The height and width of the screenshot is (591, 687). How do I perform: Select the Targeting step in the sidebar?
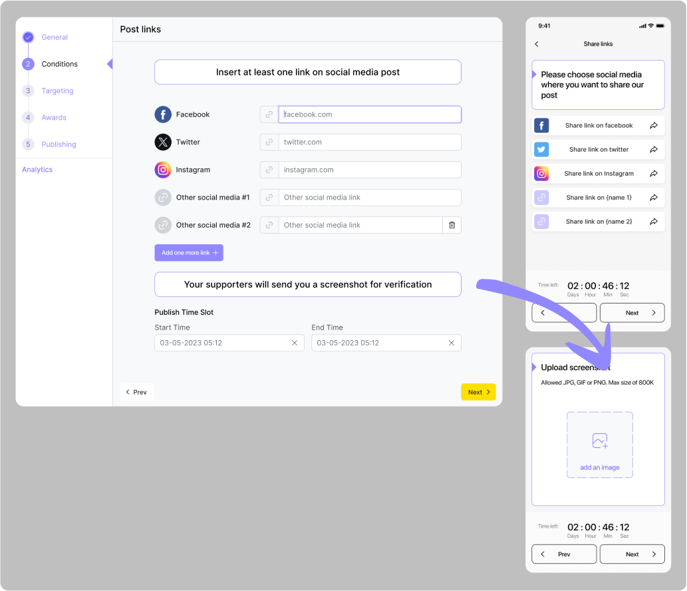click(x=57, y=91)
